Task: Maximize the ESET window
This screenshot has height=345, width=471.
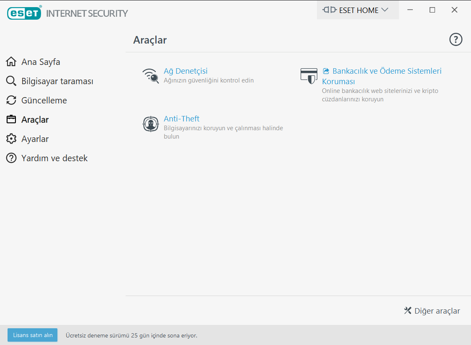Action: (432, 10)
